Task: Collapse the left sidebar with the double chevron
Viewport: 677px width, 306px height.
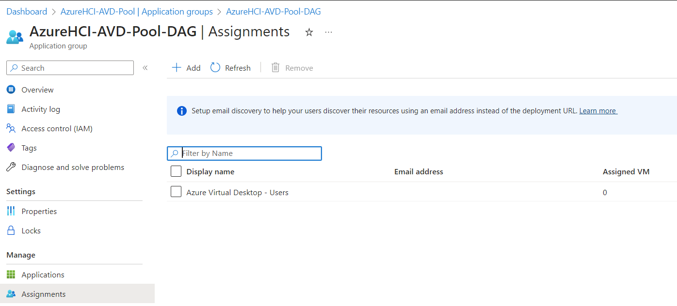Action: (145, 68)
